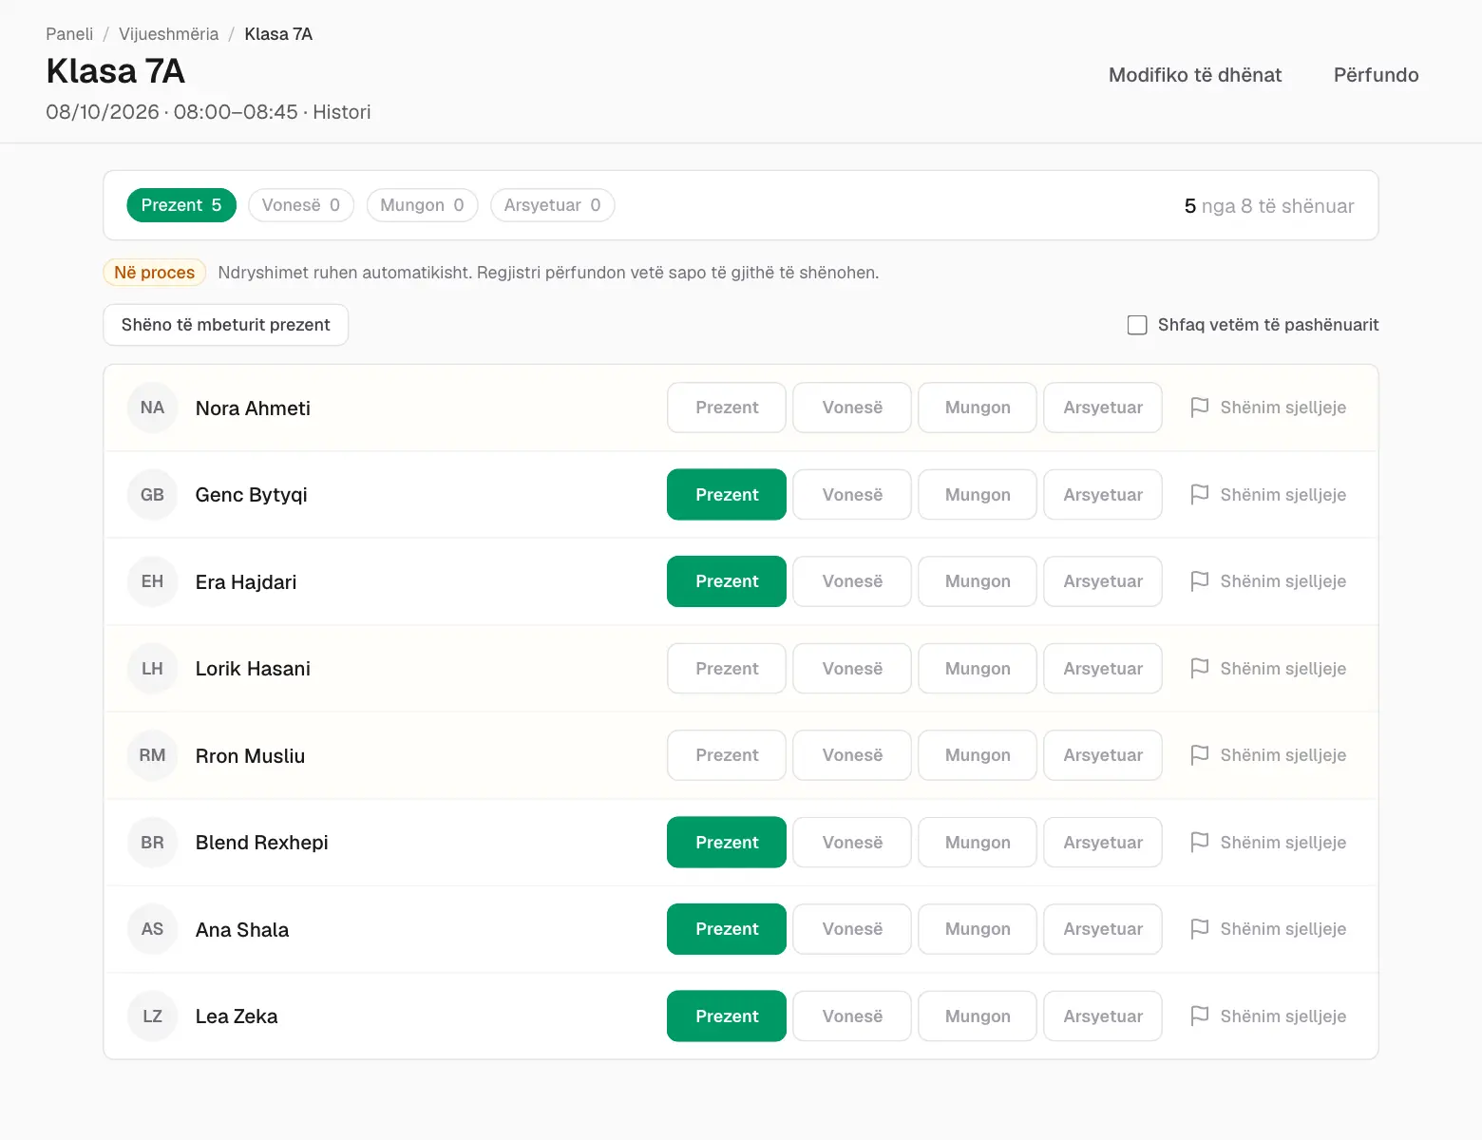
Task: Click the Përfundo button
Action: click(x=1376, y=75)
